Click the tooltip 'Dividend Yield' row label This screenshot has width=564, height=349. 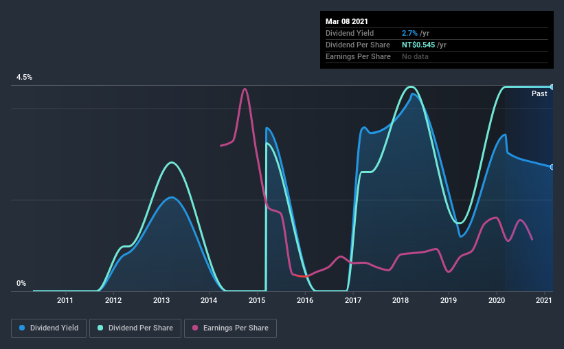(x=350, y=33)
